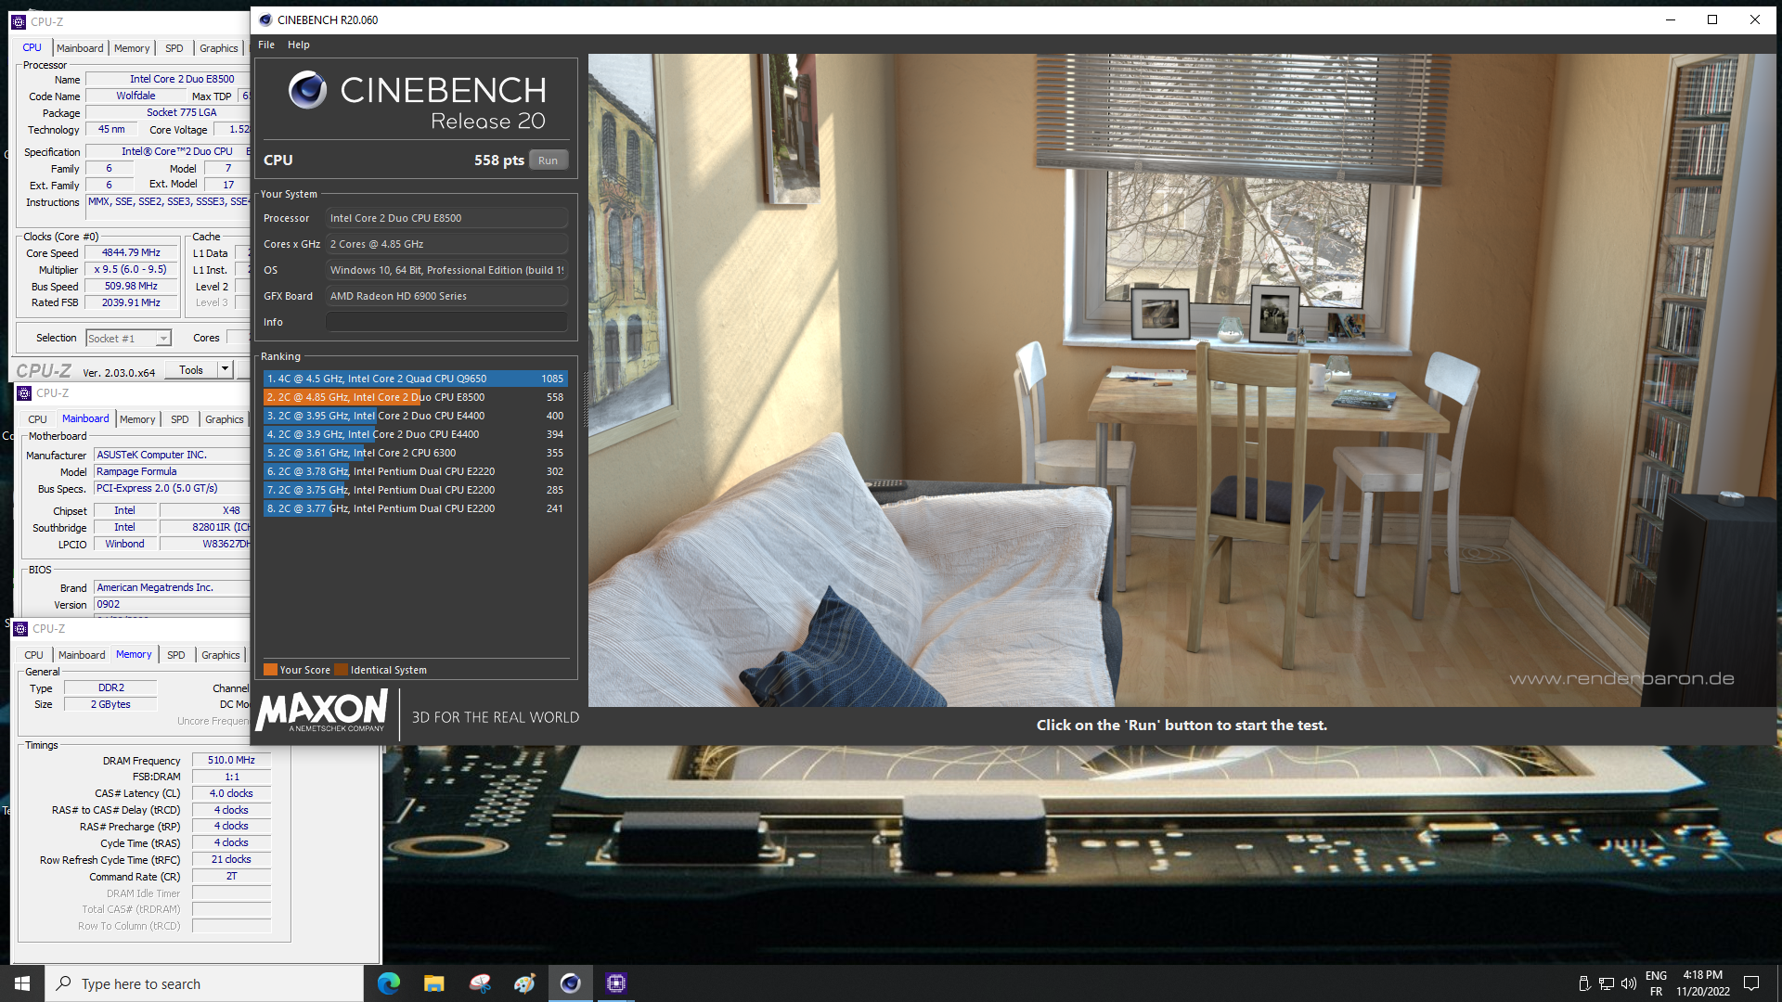Click the CPU-Z Tools button
Viewport: 1782px width, 1002px height.
pos(191,370)
